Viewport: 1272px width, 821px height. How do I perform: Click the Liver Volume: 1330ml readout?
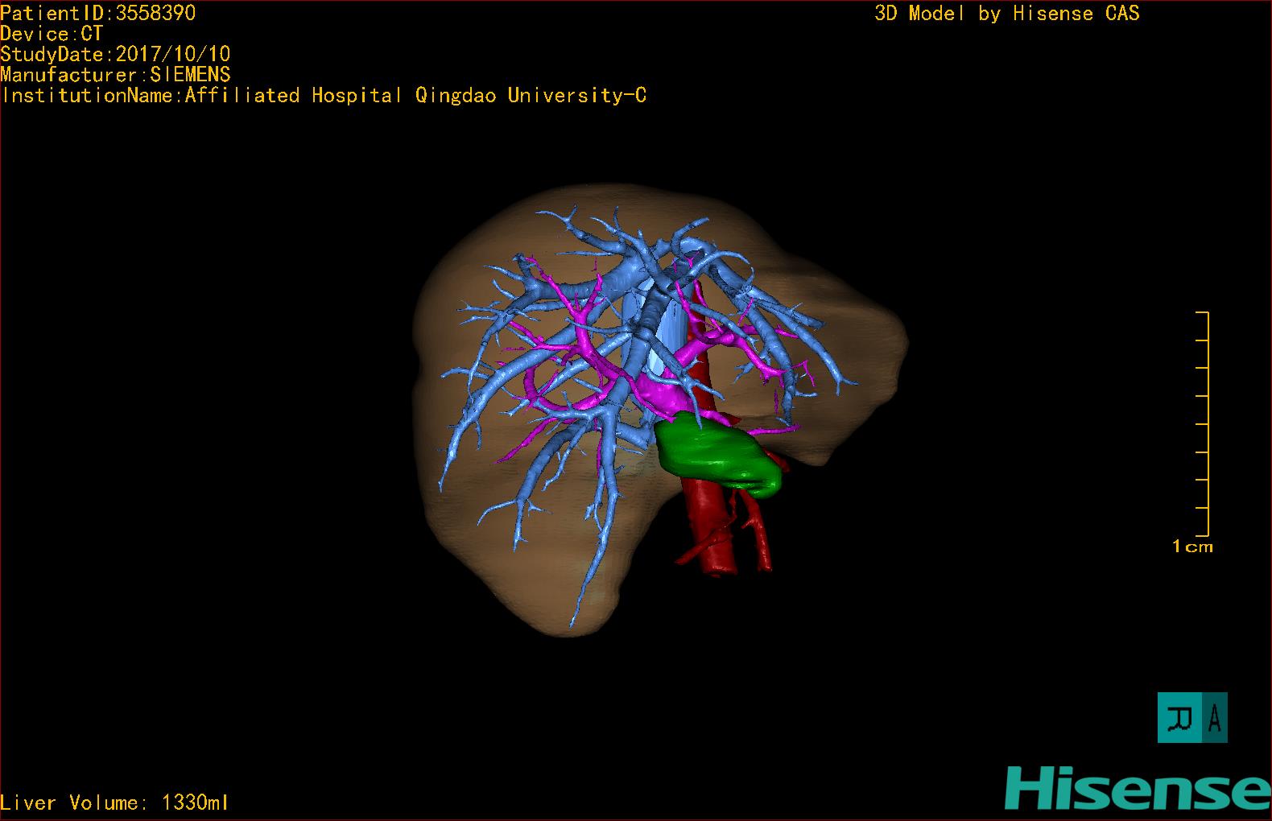coord(114,802)
